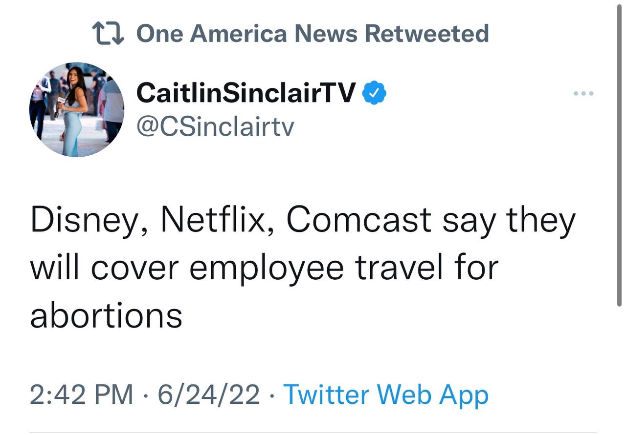Click the word Retweeted in the header
Screen dimensions: 626x435
[426, 34]
